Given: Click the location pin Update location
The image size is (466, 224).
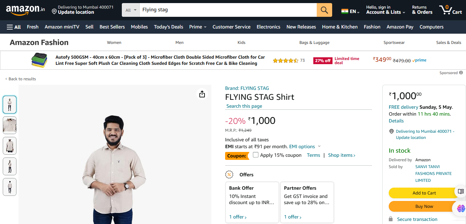Looking at the screenshot, I should pos(72,12).
